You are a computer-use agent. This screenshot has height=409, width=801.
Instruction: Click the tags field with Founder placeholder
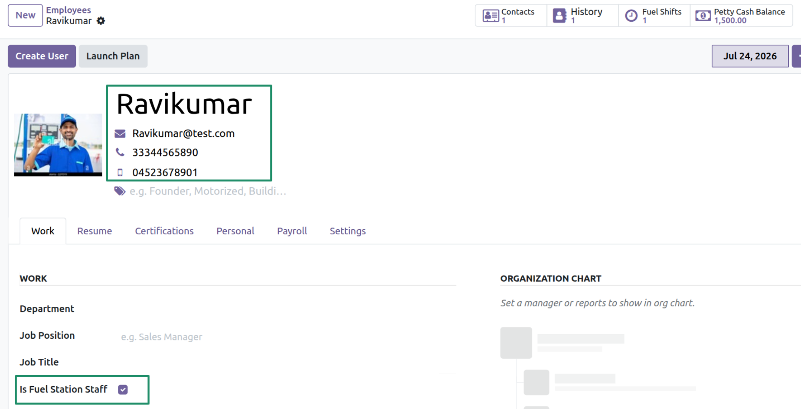pyautogui.click(x=208, y=191)
